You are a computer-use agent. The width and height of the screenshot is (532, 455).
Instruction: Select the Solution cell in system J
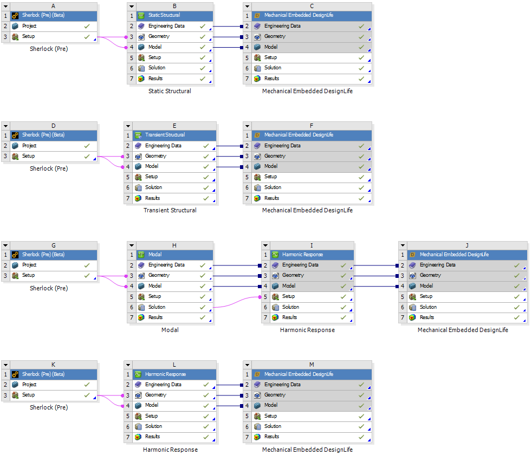[x=467, y=307]
